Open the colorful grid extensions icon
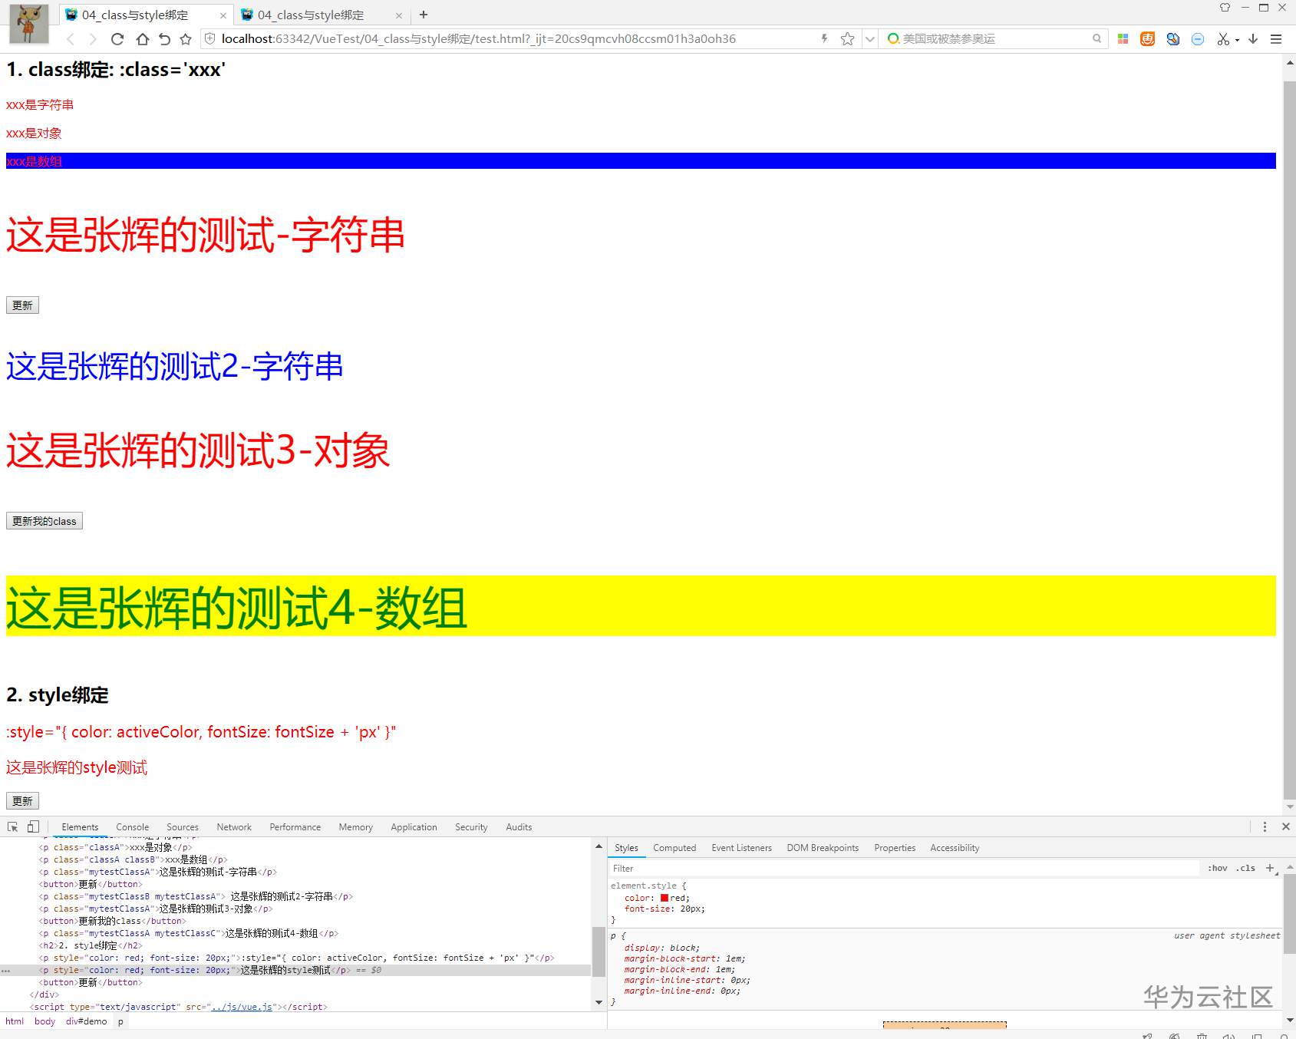1296x1039 pixels. pos(1123,39)
